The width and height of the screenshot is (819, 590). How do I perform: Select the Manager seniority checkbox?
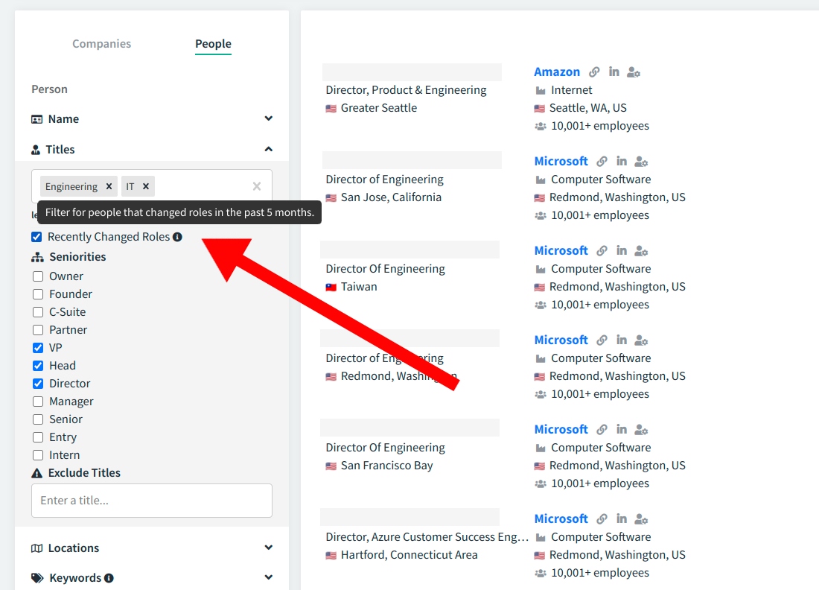[38, 402]
